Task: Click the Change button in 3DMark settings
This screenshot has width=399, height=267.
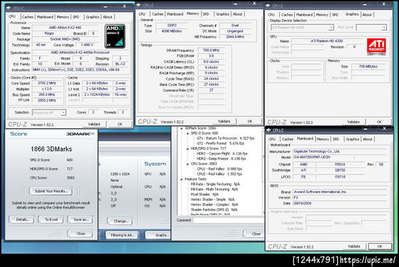Action: 120,221
